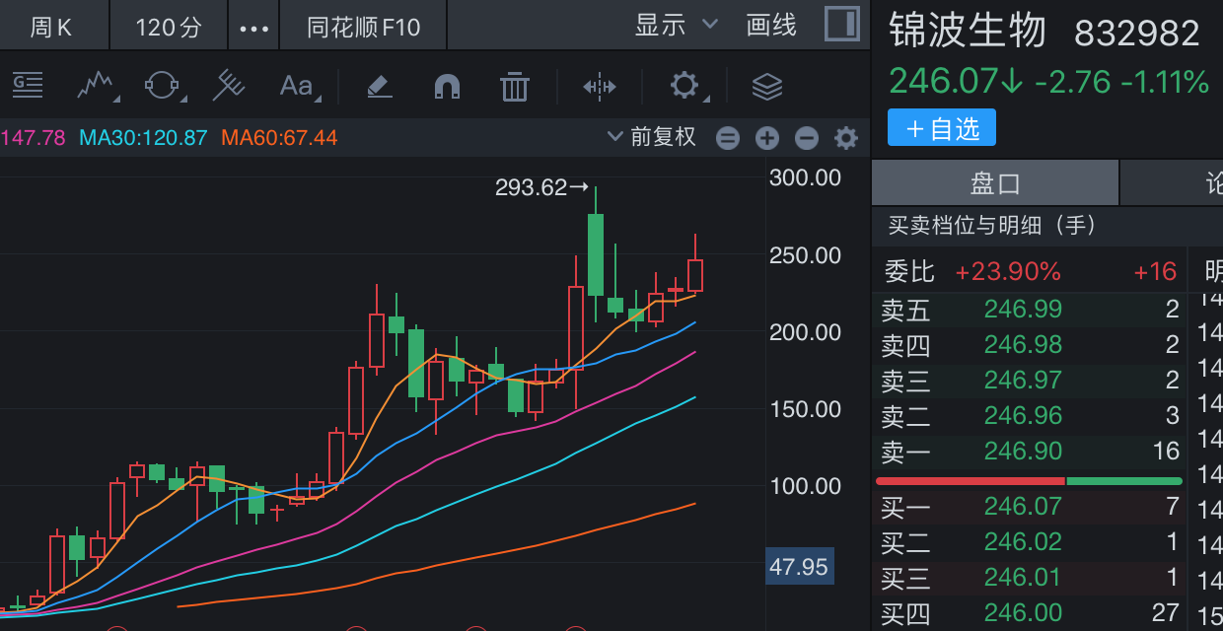Switch to the 周K tab
This screenshot has height=631, width=1223.
pos(51,26)
